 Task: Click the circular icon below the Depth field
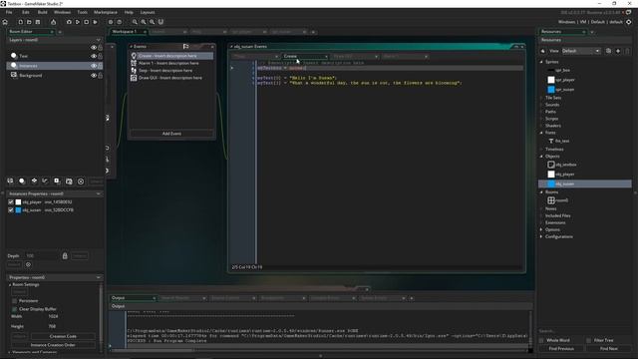[x=28, y=265]
